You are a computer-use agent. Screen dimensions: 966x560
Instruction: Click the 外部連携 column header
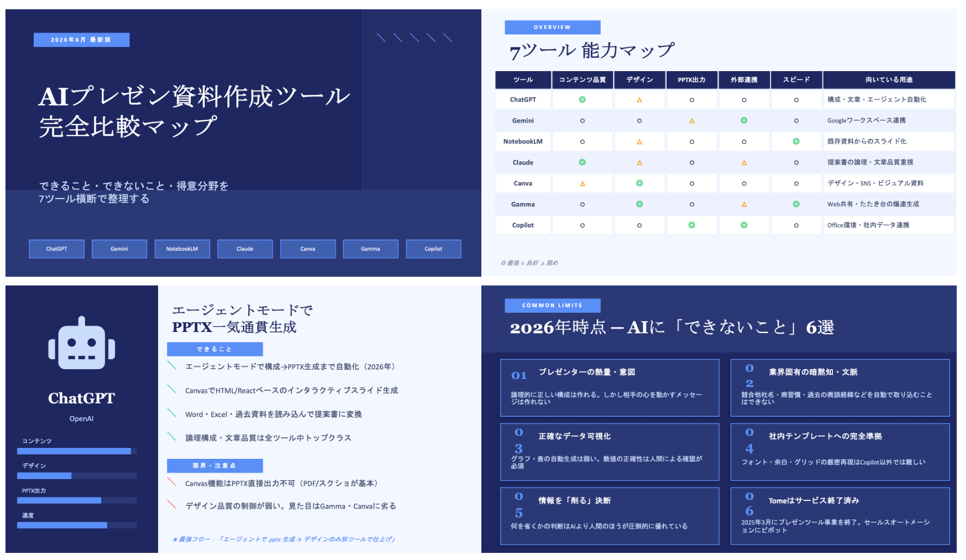point(744,80)
